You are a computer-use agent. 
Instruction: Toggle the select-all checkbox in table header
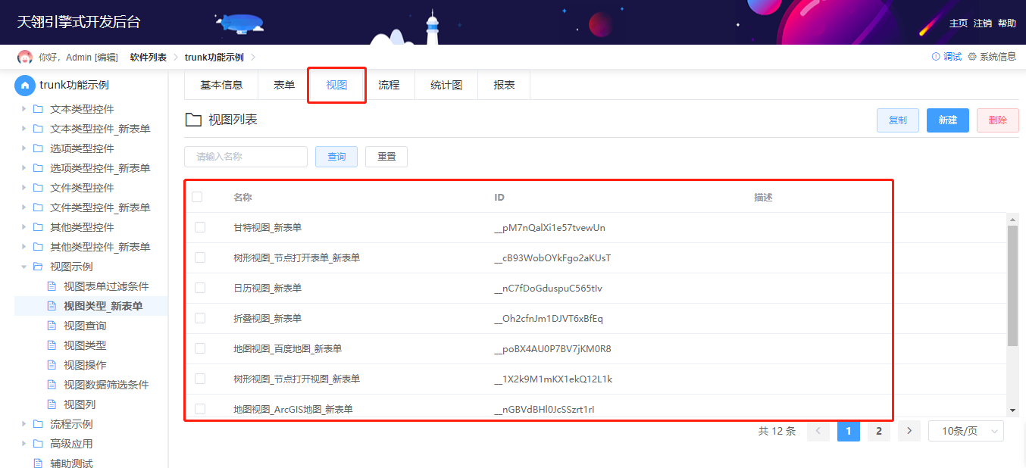tap(197, 197)
